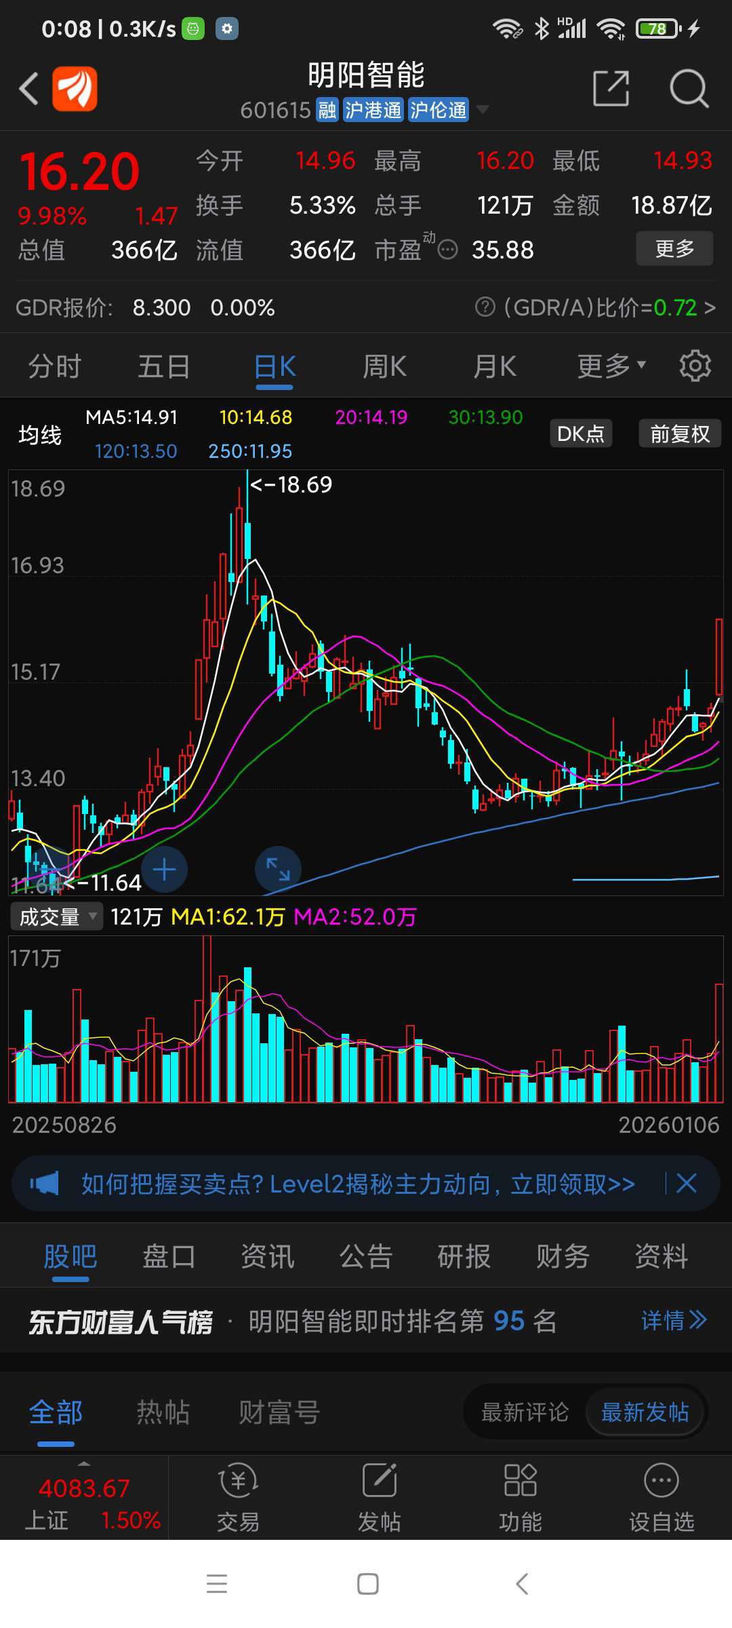
Task: Open the search magnifier icon
Action: (689, 88)
